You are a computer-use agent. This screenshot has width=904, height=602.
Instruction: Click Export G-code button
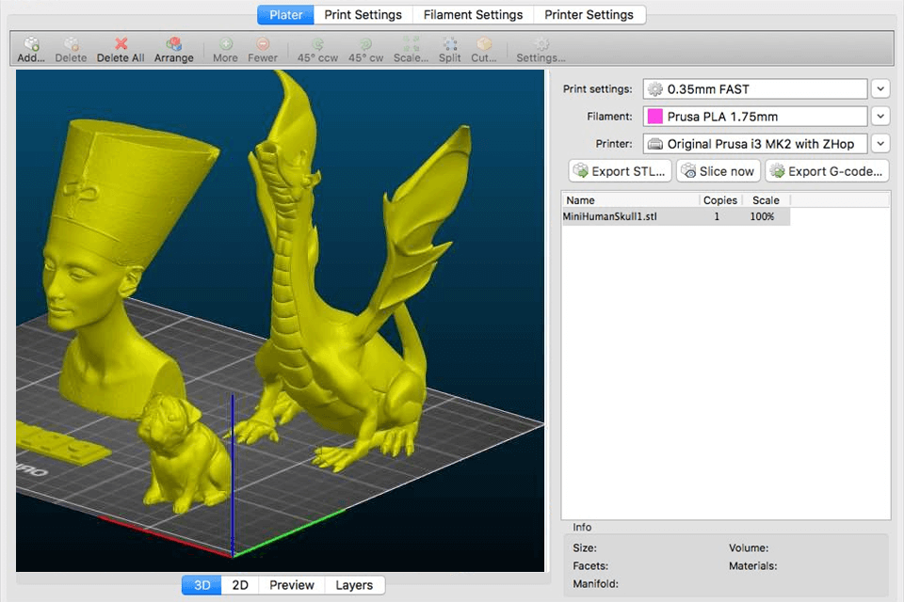[827, 171]
